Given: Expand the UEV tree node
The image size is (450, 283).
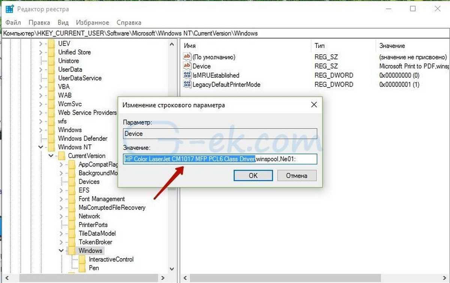Looking at the screenshot, I should pyautogui.click(x=41, y=43).
